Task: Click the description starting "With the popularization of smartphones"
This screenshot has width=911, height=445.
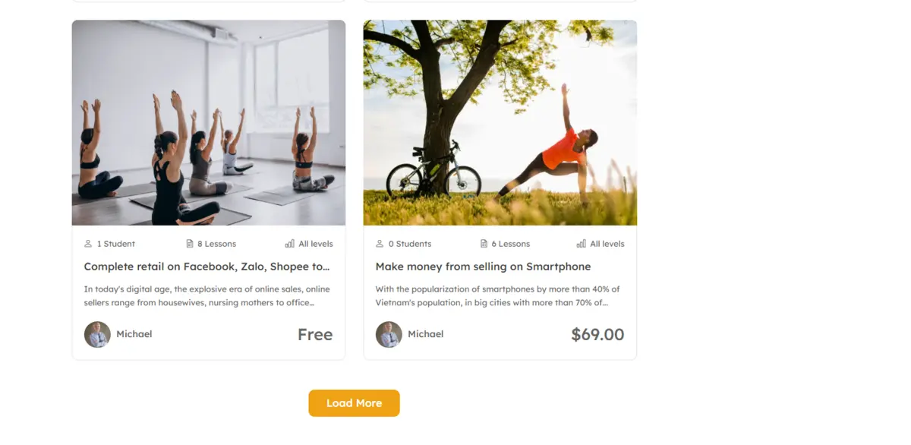Action: click(x=497, y=295)
